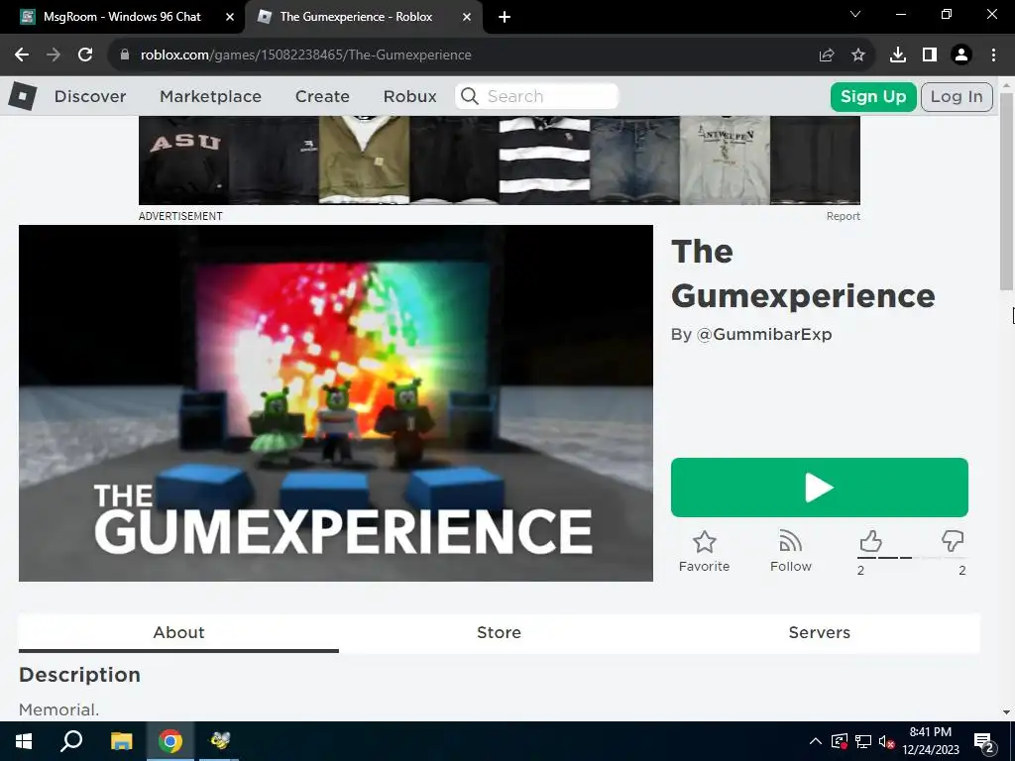Image resolution: width=1015 pixels, height=761 pixels.
Task: Open the @GummibarExp creator profile
Action: pyautogui.click(x=764, y=335)
